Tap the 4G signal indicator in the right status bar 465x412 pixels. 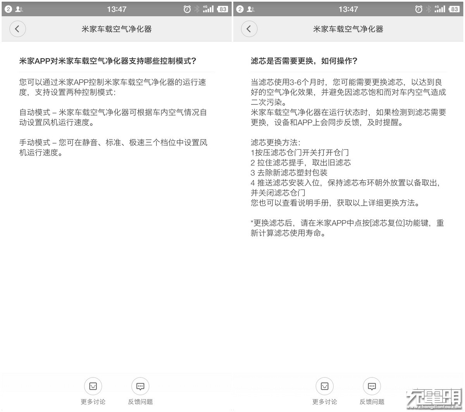click(x=439, y=9)
